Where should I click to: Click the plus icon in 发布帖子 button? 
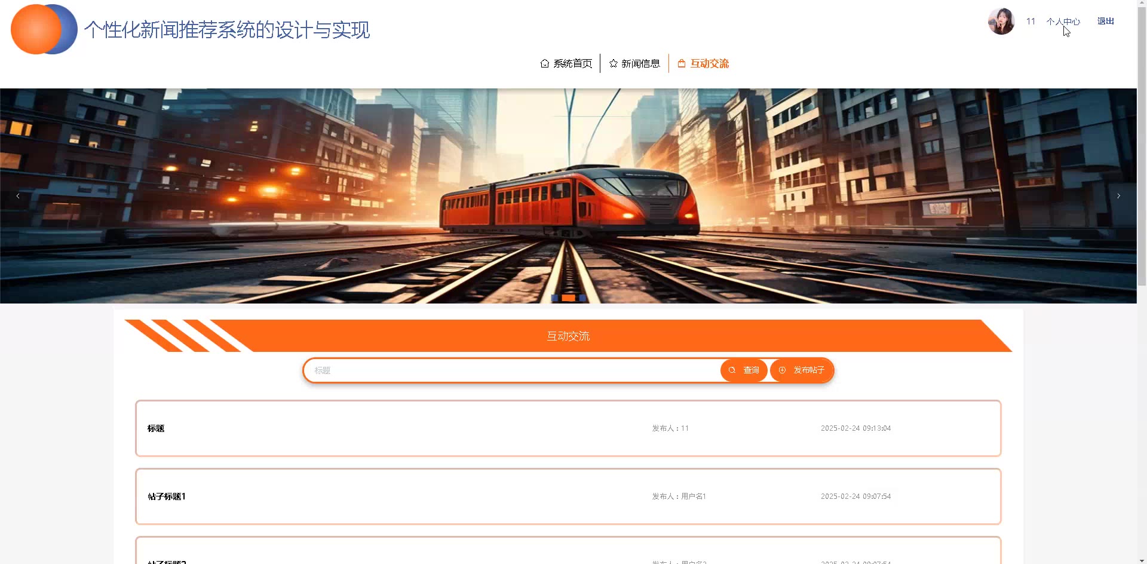[x=782, y=370]
